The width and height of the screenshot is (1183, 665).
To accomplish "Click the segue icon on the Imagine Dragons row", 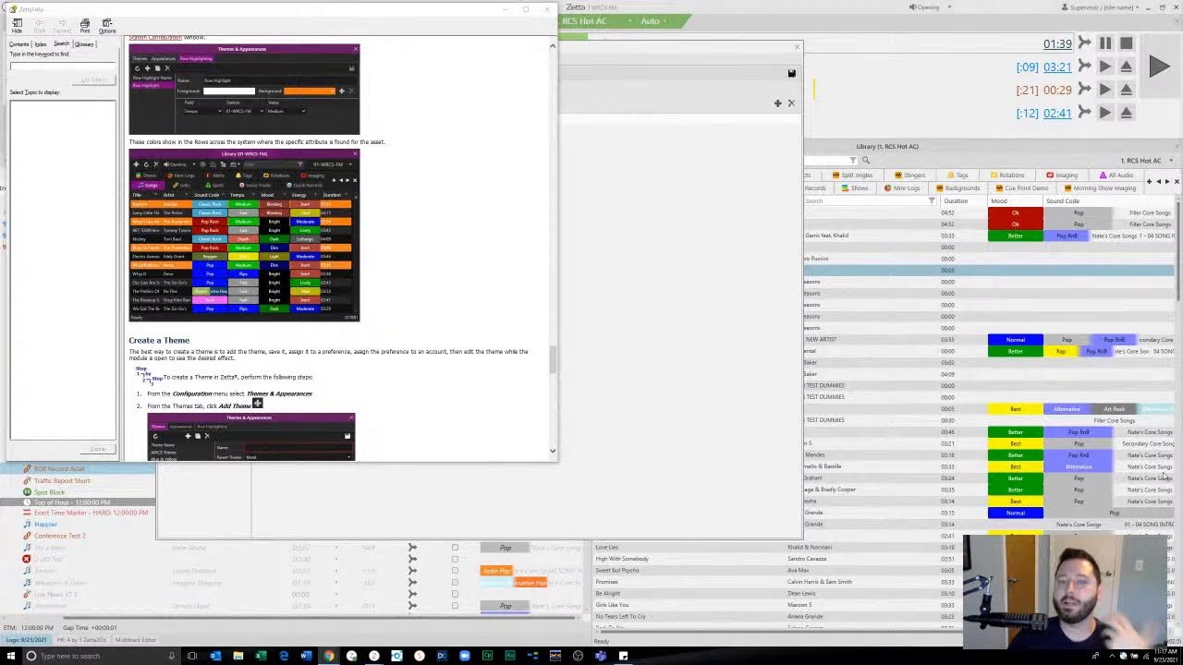I will click(x=412, y=583).
